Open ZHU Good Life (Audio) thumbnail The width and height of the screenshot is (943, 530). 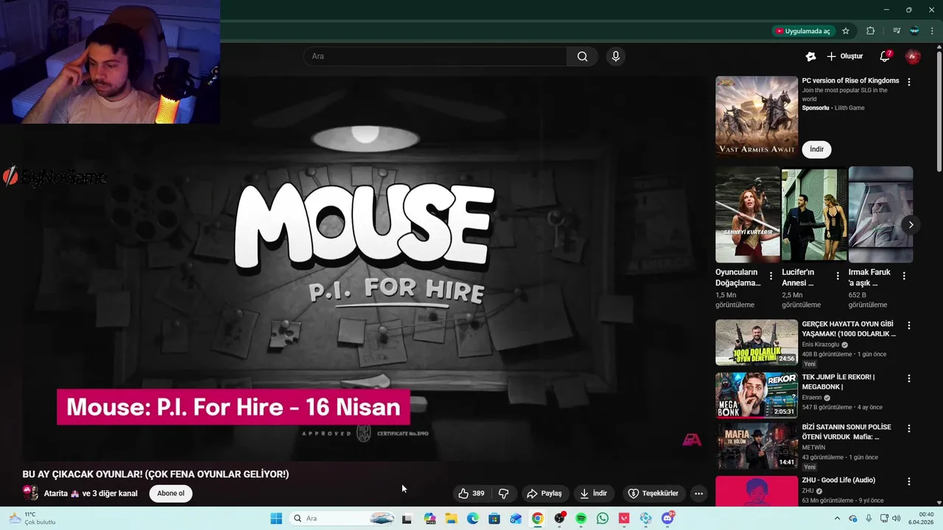[x=757, y=491]
